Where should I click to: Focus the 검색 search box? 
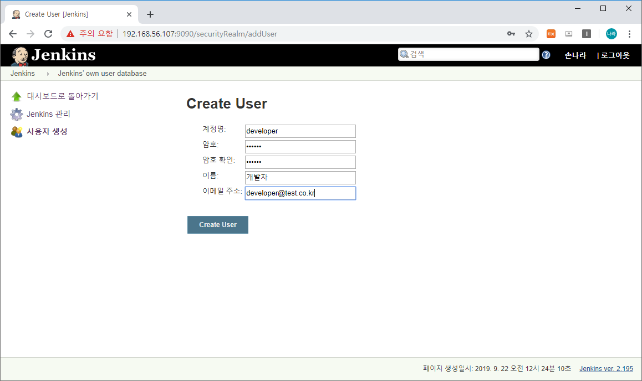(x=468, y=54)
